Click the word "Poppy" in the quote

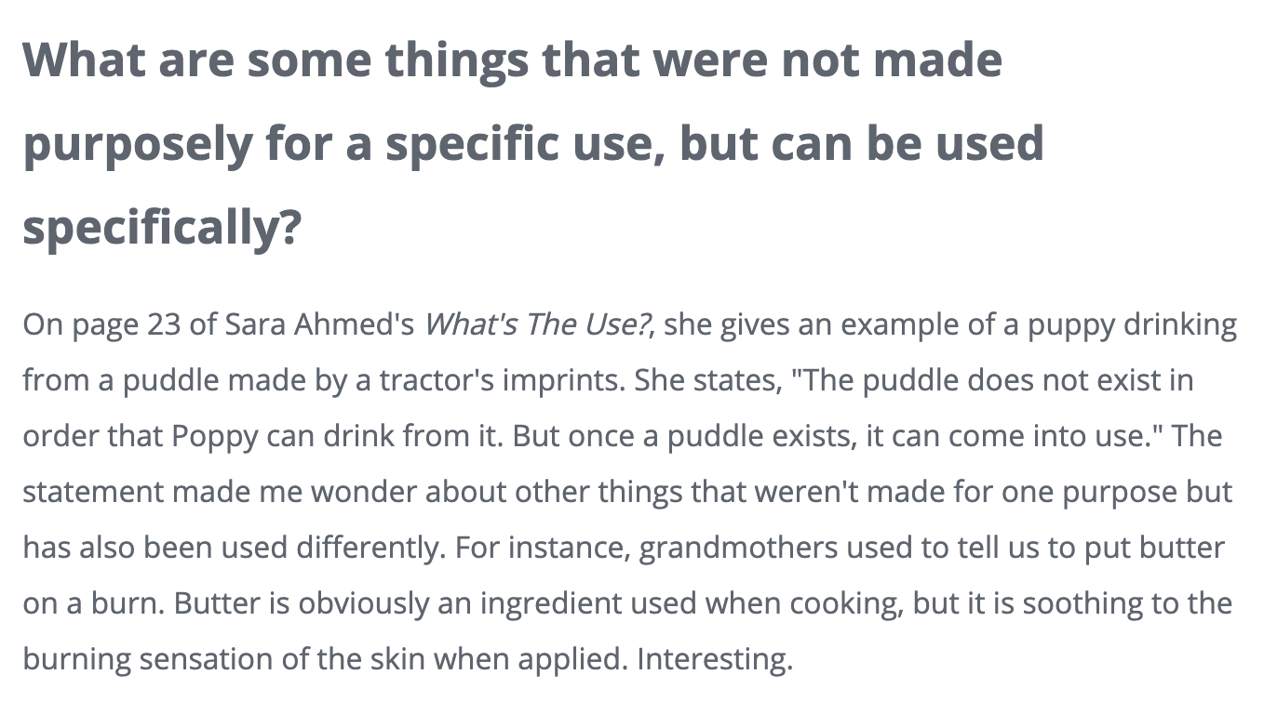point(215,438)
